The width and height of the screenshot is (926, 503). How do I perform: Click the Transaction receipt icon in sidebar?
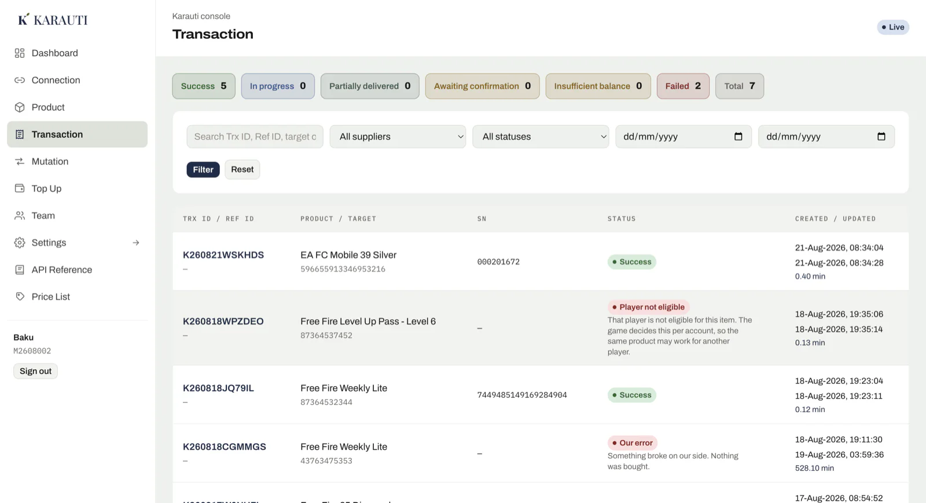tap(20, 134)
